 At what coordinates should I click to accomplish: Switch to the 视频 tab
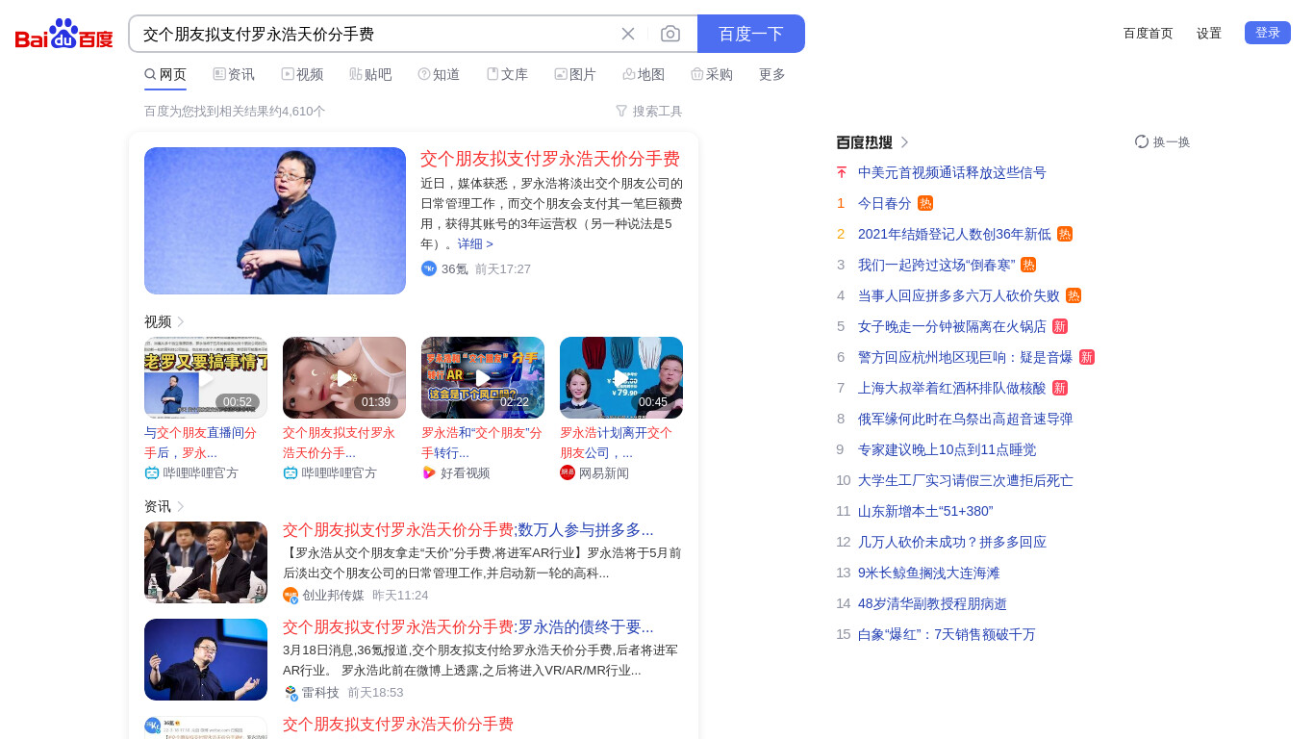[x=302, y=74]
